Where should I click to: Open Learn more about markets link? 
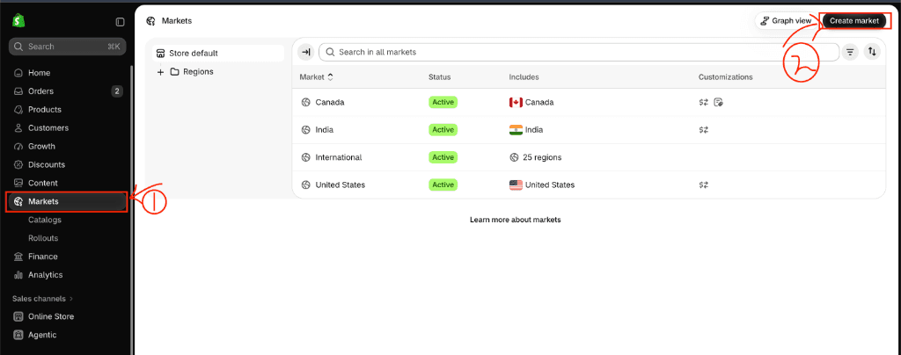pos(515,220)
